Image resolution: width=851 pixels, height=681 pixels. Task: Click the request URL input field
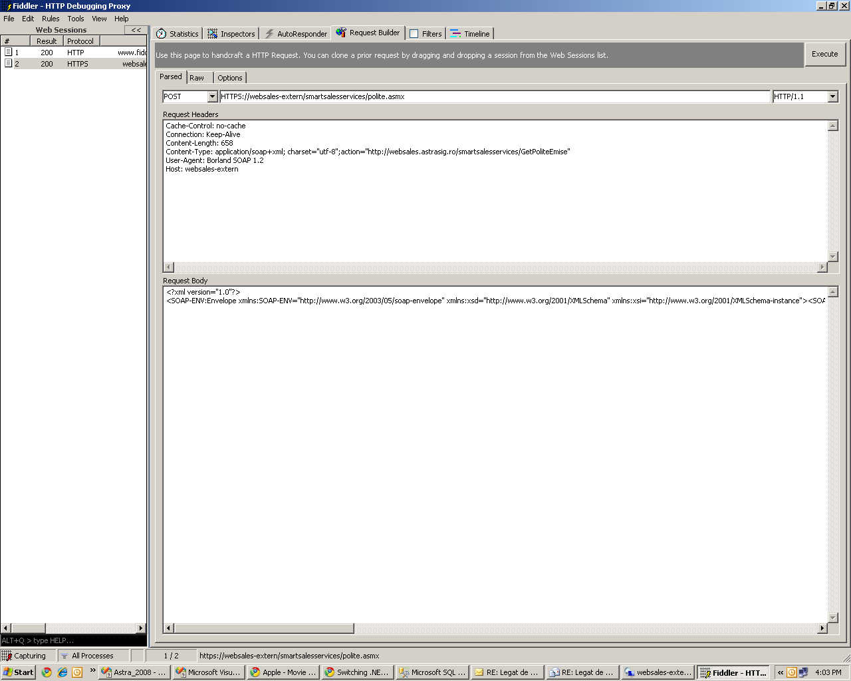click(x=495, y=96)
